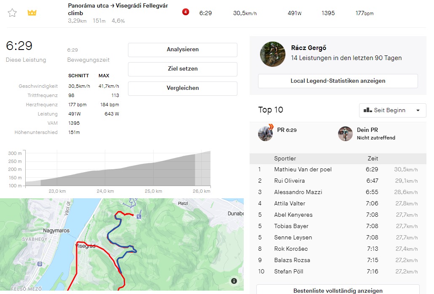Click the PR 6:29 avatar with orange chevrons
Screen dimensions: 434x294
tap(265, 133)
